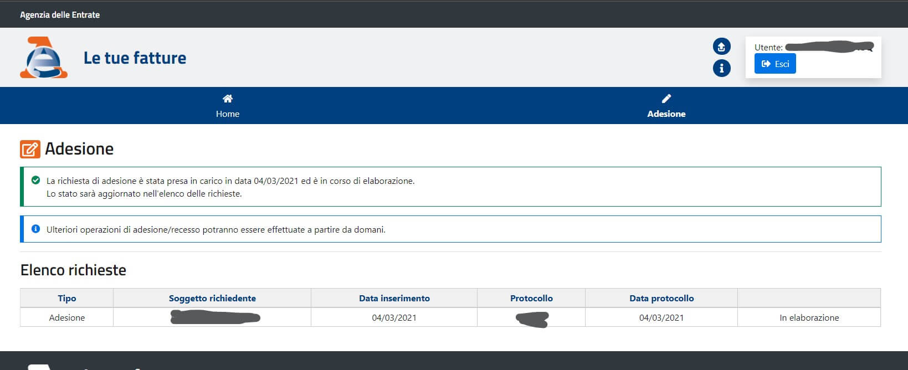This screenshot has width=908, height=370.
Task: Click the Data protocollo column header
Action: click(x=661, y=298)
